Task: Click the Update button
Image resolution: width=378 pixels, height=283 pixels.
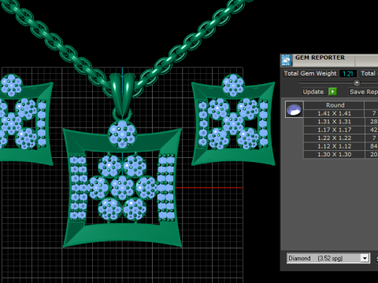Action: (313, 92)
